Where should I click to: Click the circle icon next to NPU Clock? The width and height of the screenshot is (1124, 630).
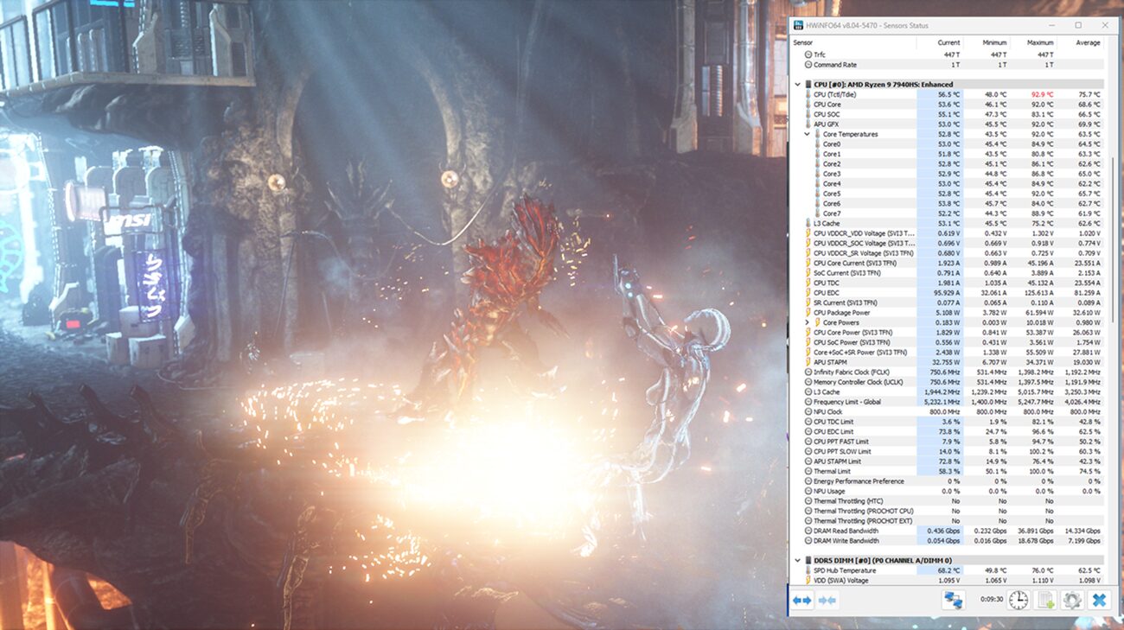click(808, 412)
